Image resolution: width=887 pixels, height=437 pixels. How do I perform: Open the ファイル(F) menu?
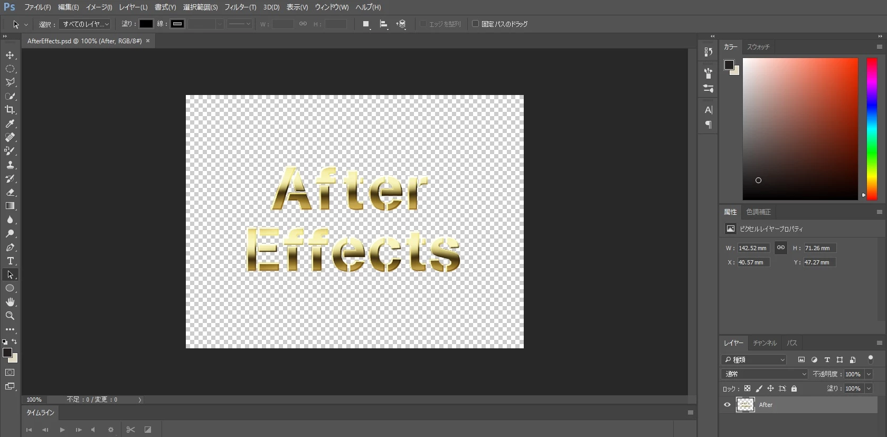37,7
